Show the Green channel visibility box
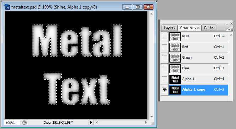The image size is (236, 129). pyautogui.click(x=164, y=58)
